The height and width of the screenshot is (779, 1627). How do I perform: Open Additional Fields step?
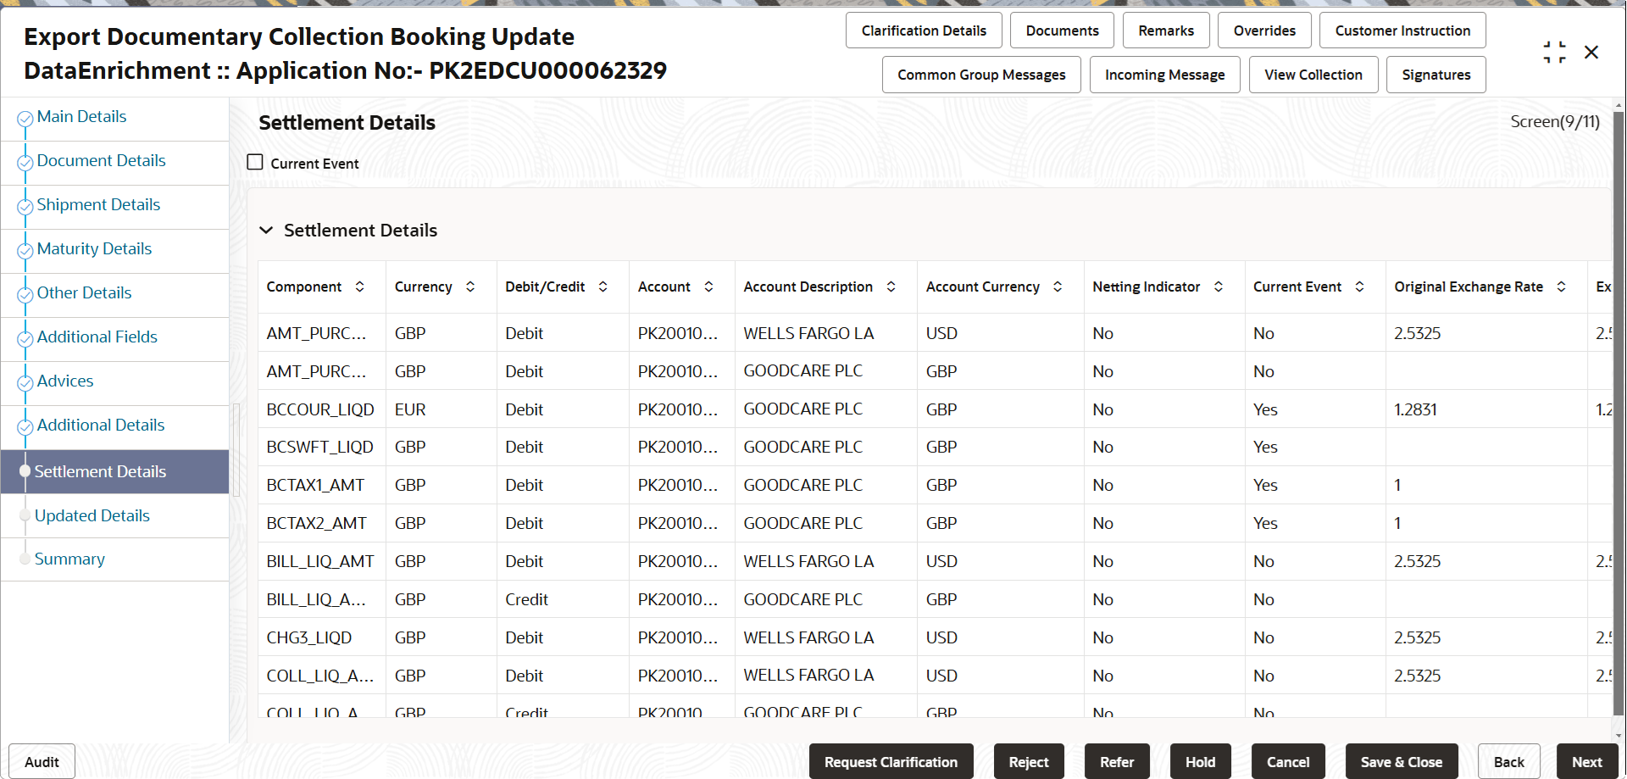click(x=97, y=337)
